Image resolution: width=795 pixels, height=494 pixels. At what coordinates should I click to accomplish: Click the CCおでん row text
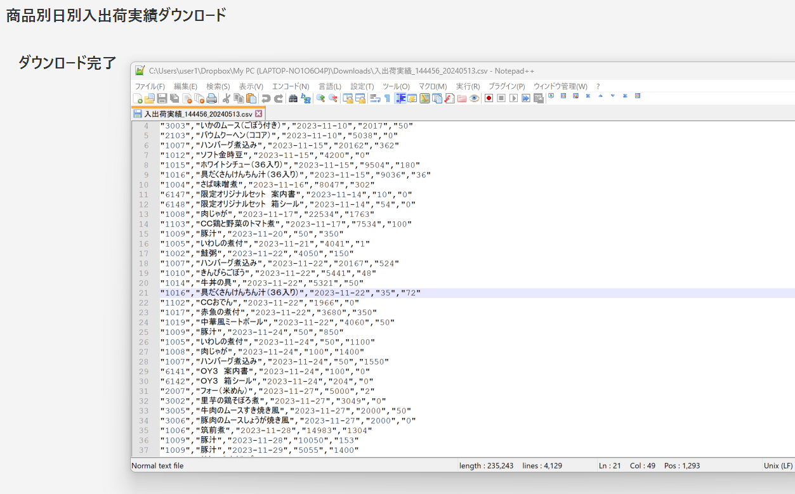click(x=260, y=302)
